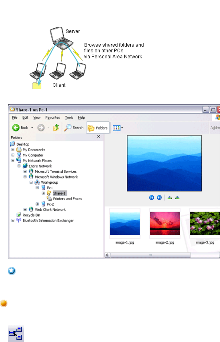The width and height of the screenshot is (220, 342).
Task: Open the Views dropdown button
Action: coord(118,128)
